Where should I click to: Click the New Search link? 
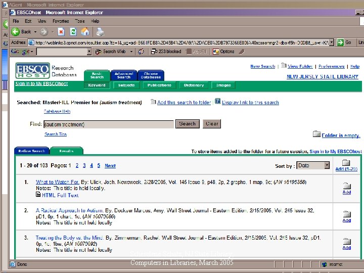pyautogui.click(x=262, y=66)
